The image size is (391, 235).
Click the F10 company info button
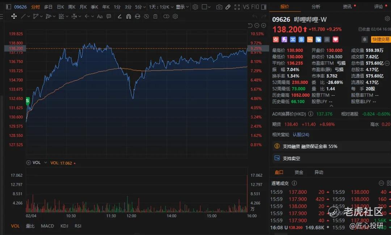(255, 7)
